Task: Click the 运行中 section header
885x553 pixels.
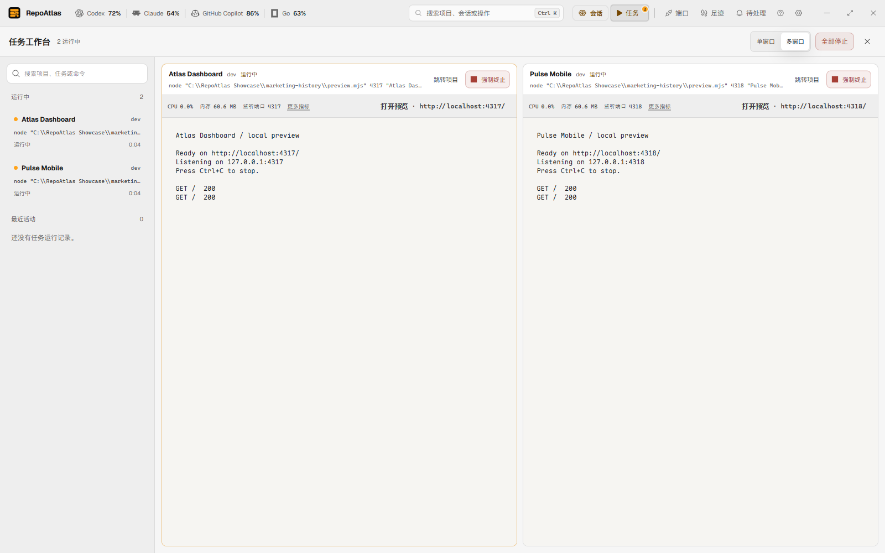Action: tap(77, 97)
